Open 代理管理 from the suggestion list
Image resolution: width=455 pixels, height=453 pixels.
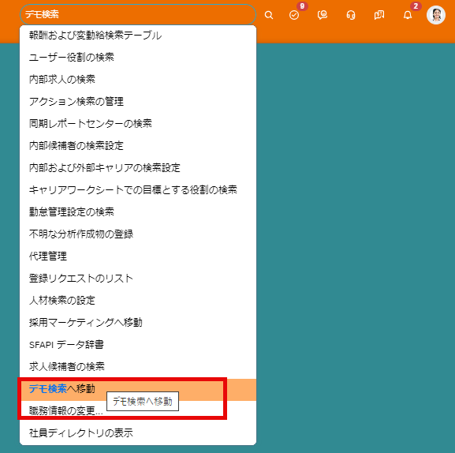click(138, 256)
